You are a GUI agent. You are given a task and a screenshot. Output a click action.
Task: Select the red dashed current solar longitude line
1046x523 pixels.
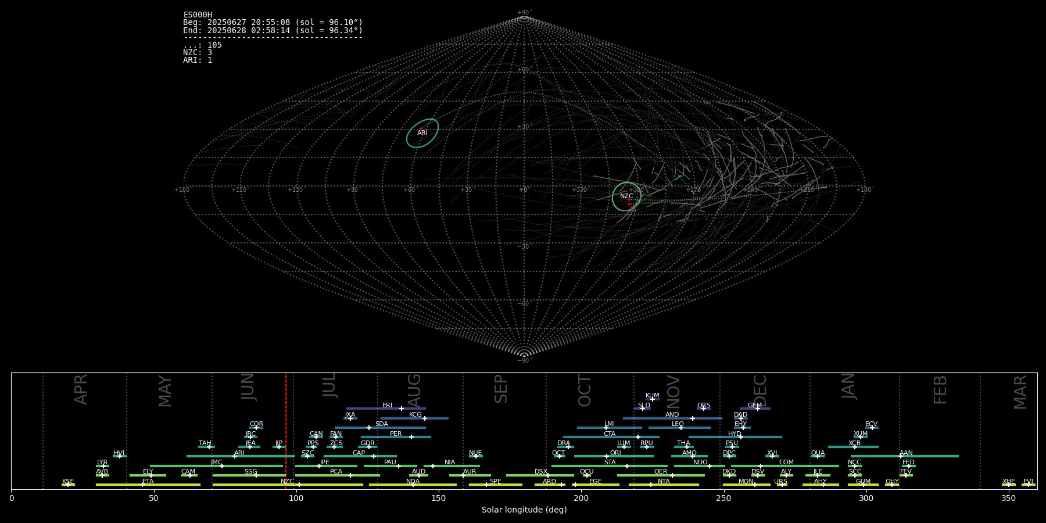pyautogui.click(x=286, y=431)
